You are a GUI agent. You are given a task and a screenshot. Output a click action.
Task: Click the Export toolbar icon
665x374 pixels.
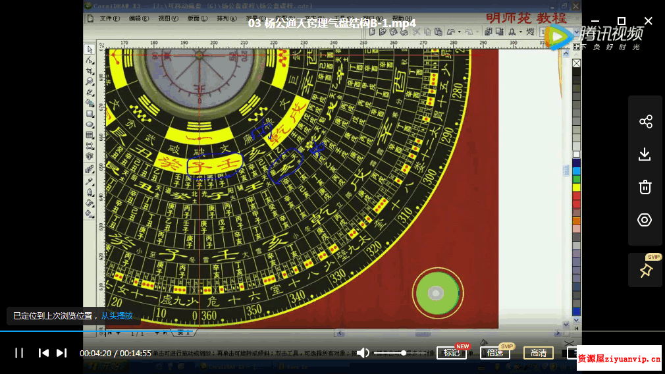click(500, 32)
